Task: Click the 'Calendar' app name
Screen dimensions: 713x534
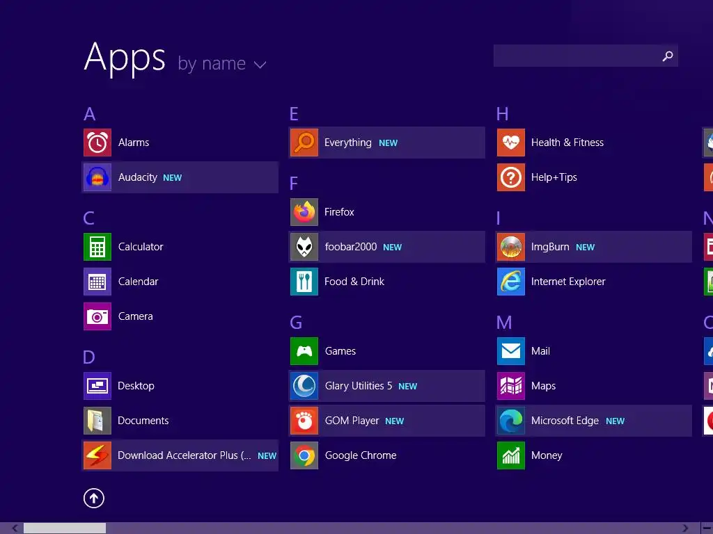Action: pos(139,282)
